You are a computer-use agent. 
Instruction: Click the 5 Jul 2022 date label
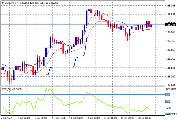[x=6, y=118]
